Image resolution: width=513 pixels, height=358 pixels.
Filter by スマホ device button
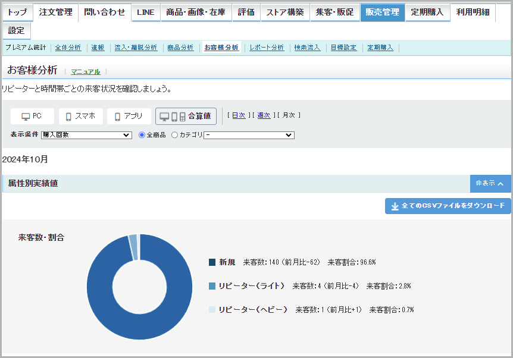pyautogui.click(x=81, y=116)
